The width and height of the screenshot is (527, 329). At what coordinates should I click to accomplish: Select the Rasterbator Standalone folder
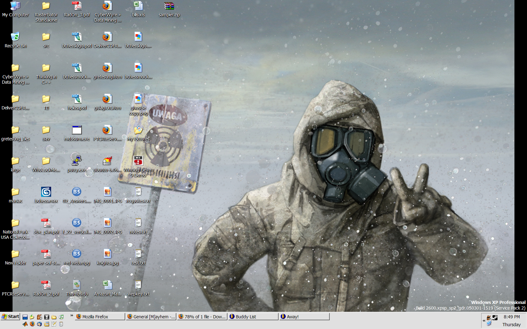point(46,12)
